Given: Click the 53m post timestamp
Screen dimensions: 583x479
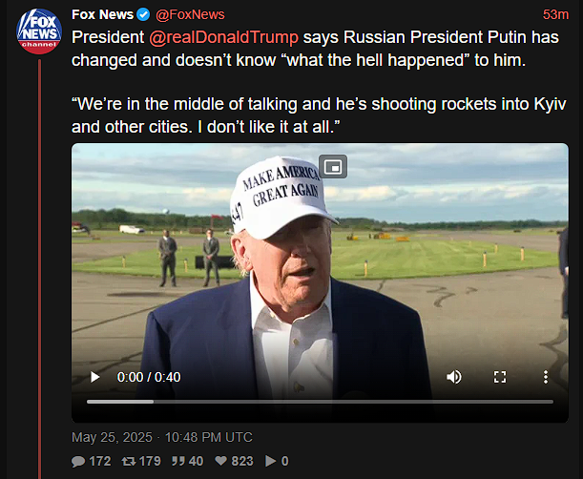Looking at the screenshot, I should pos(555,14).
